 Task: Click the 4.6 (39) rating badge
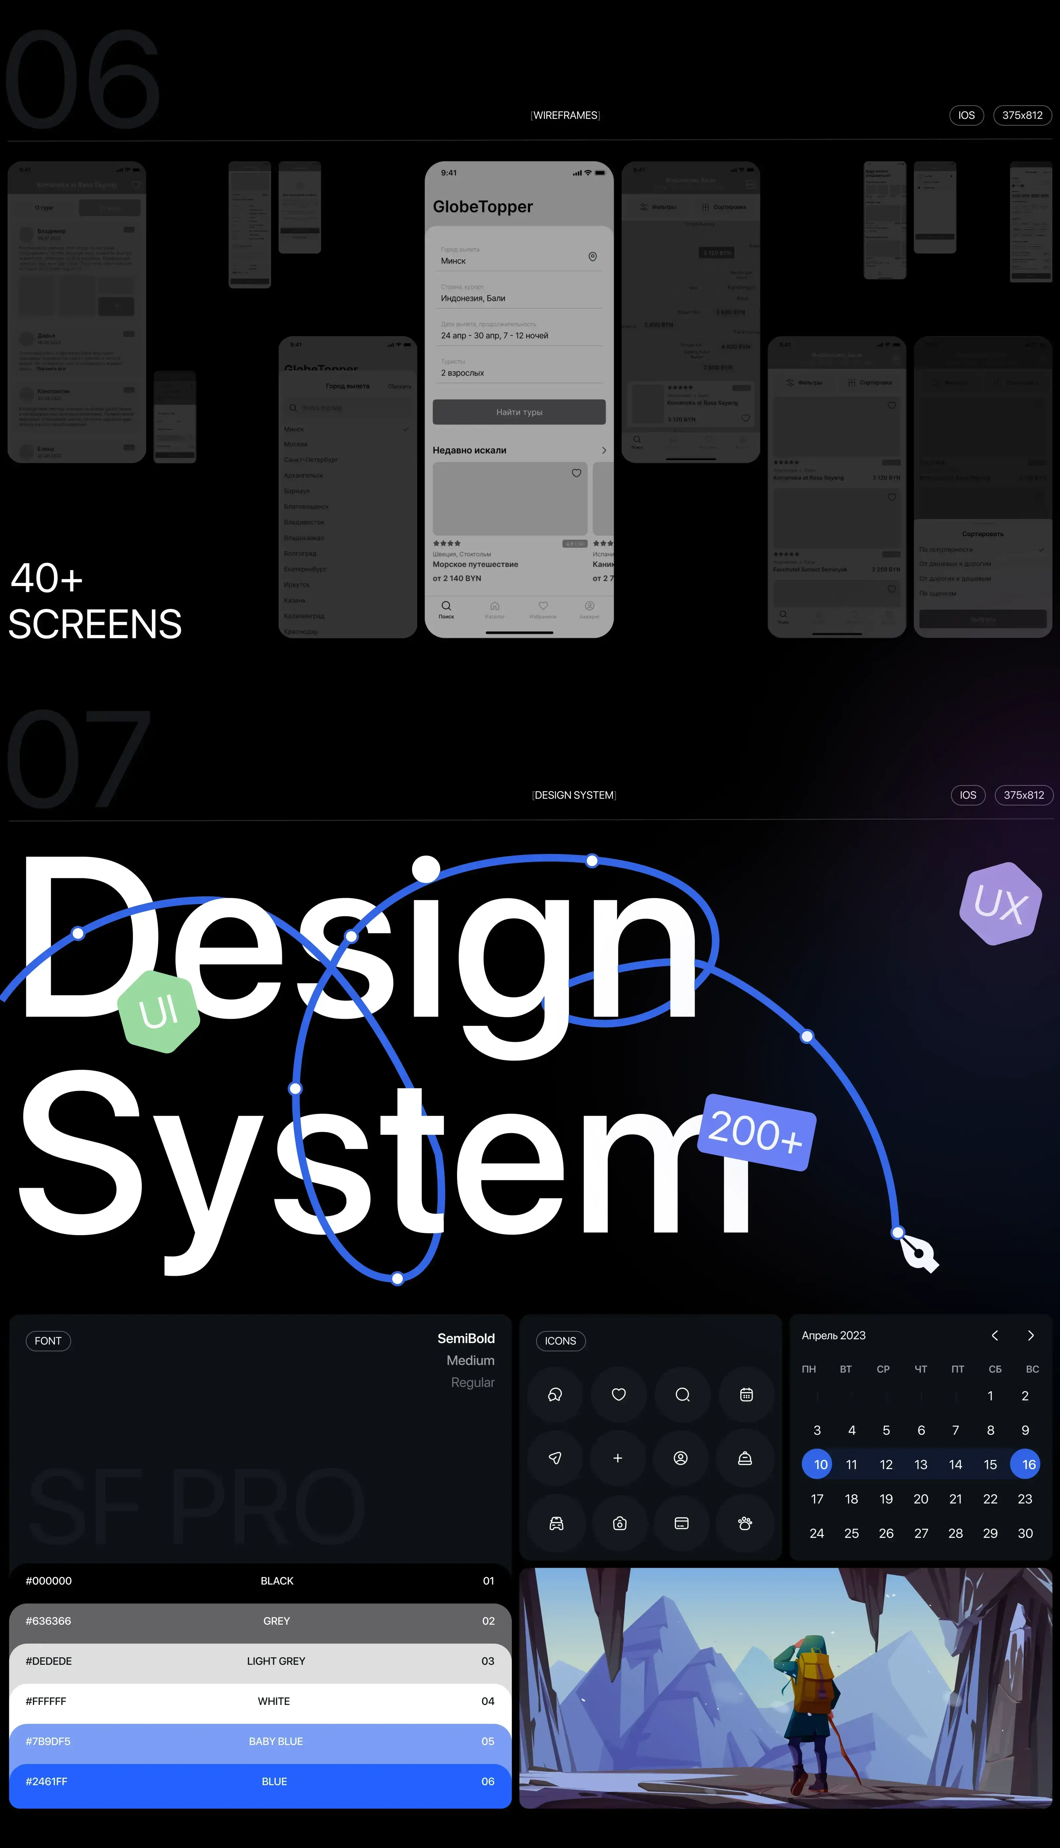click(x=574, y=544)
